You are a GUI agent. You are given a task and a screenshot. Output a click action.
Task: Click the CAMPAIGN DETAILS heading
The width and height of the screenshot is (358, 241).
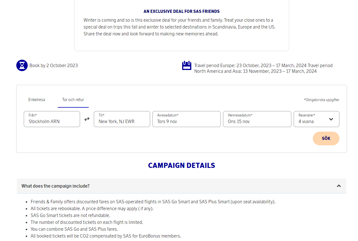(182, 165)
